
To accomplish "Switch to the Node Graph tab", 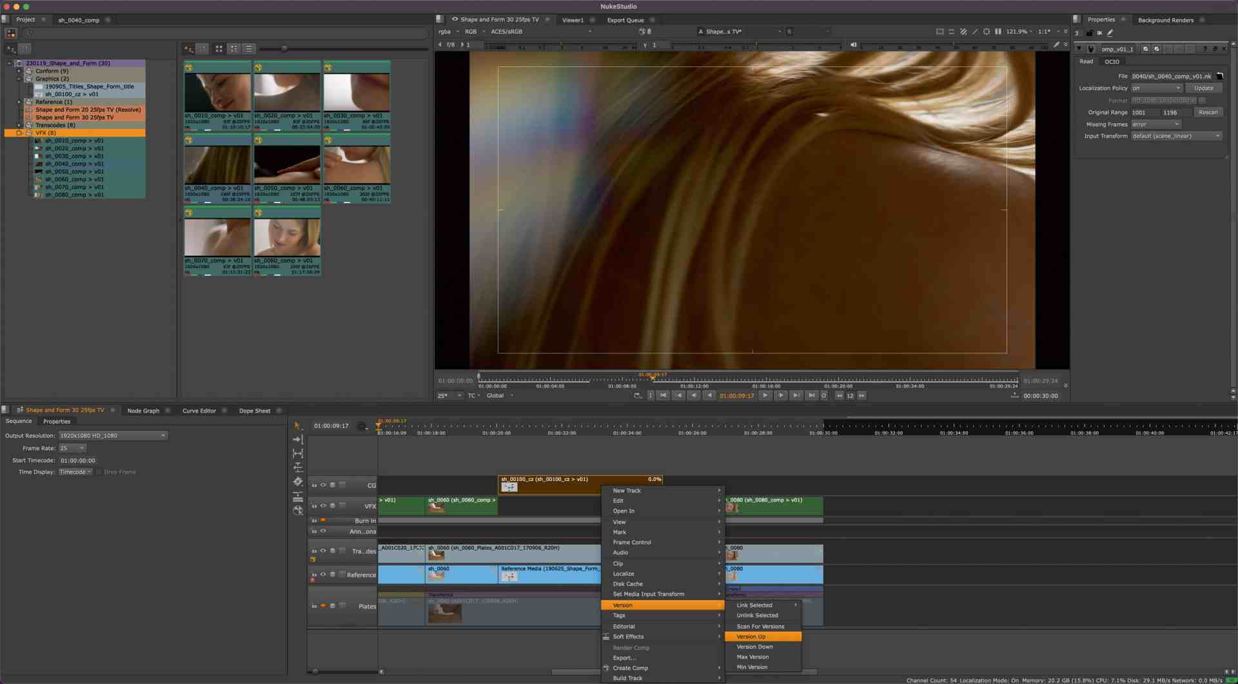I will [x=142, y=410].
